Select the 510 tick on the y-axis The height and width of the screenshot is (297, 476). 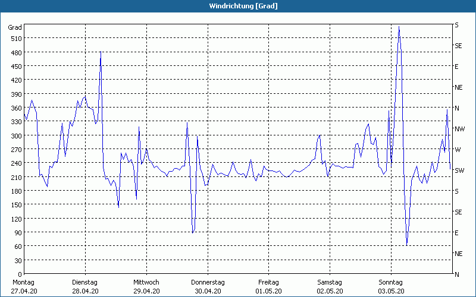click(15, 39)
